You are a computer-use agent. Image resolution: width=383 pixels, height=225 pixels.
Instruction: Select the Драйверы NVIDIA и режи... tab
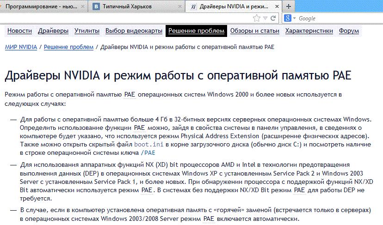(x=234, y=6)
